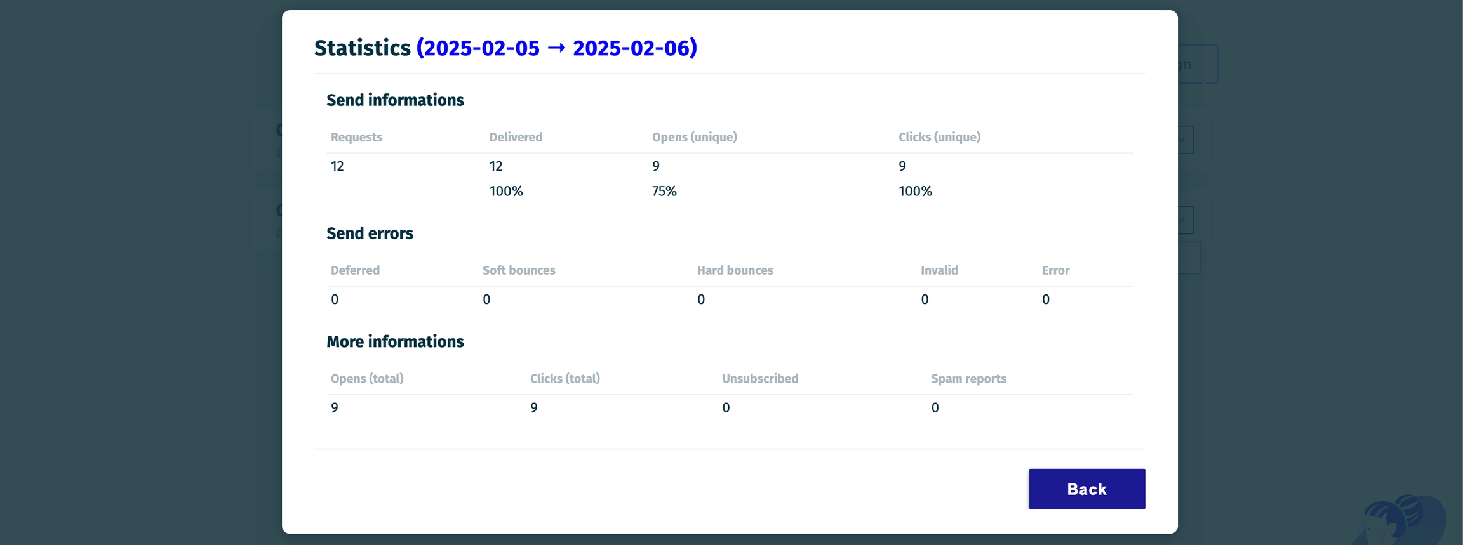Select the "Hard bounces" column header

(x=735, y=270)
